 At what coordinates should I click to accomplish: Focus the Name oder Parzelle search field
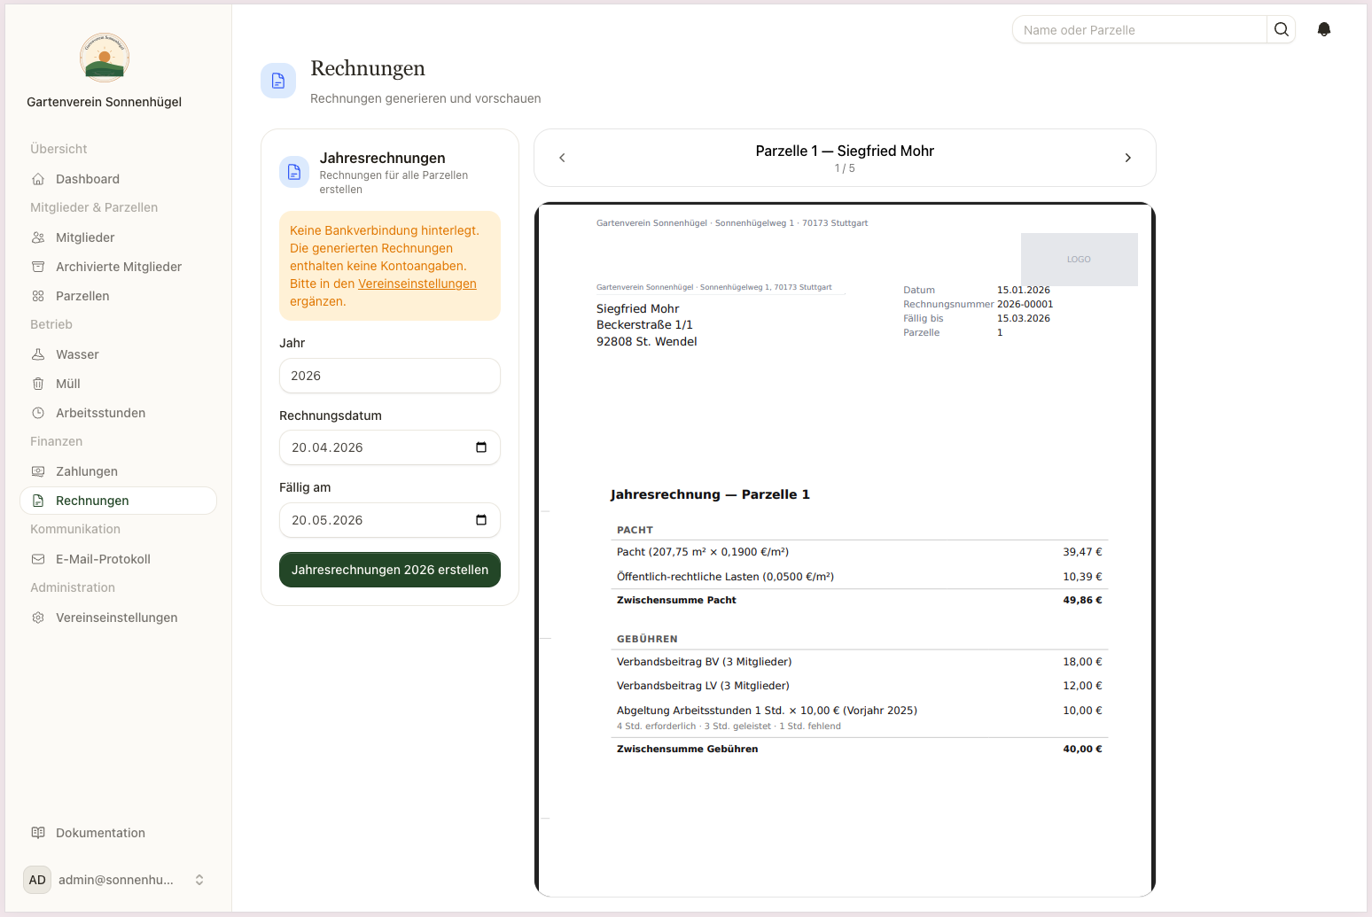tap(1140, 29)
